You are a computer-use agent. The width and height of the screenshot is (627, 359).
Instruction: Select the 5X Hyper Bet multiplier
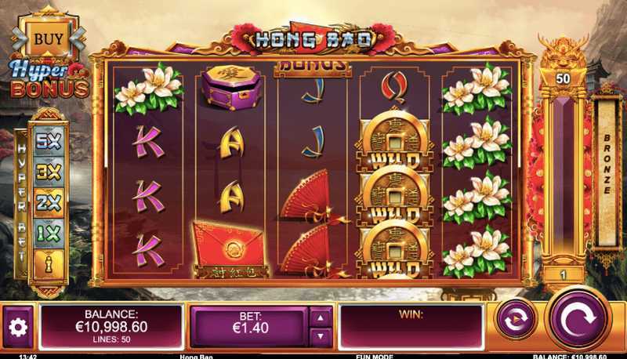point(49,141)
